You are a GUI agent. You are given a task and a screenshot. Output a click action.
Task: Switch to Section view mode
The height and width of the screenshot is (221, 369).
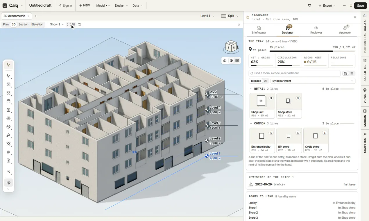click(x=23, y=24)
